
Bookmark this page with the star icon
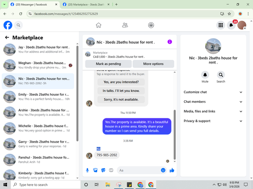(x=229, y=14)
